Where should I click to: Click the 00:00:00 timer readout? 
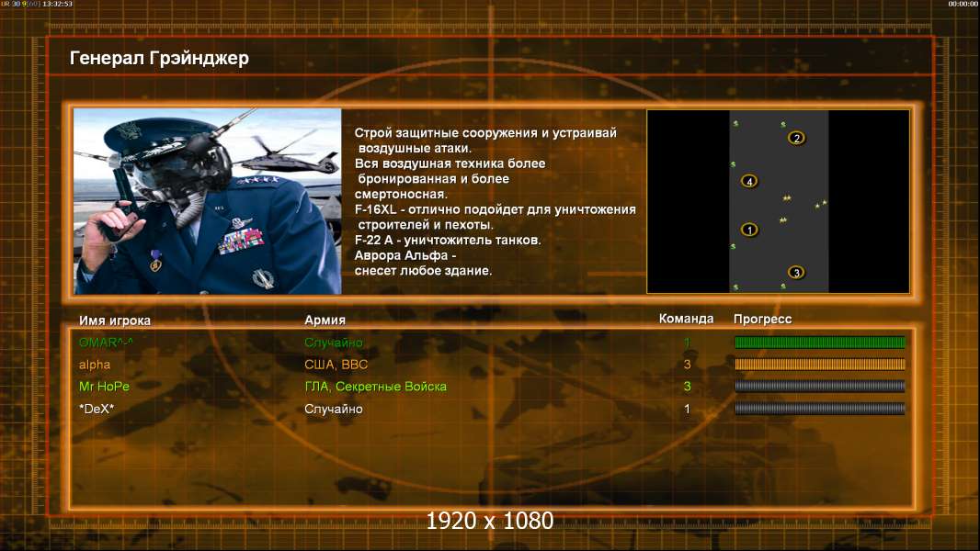[963, 4]
